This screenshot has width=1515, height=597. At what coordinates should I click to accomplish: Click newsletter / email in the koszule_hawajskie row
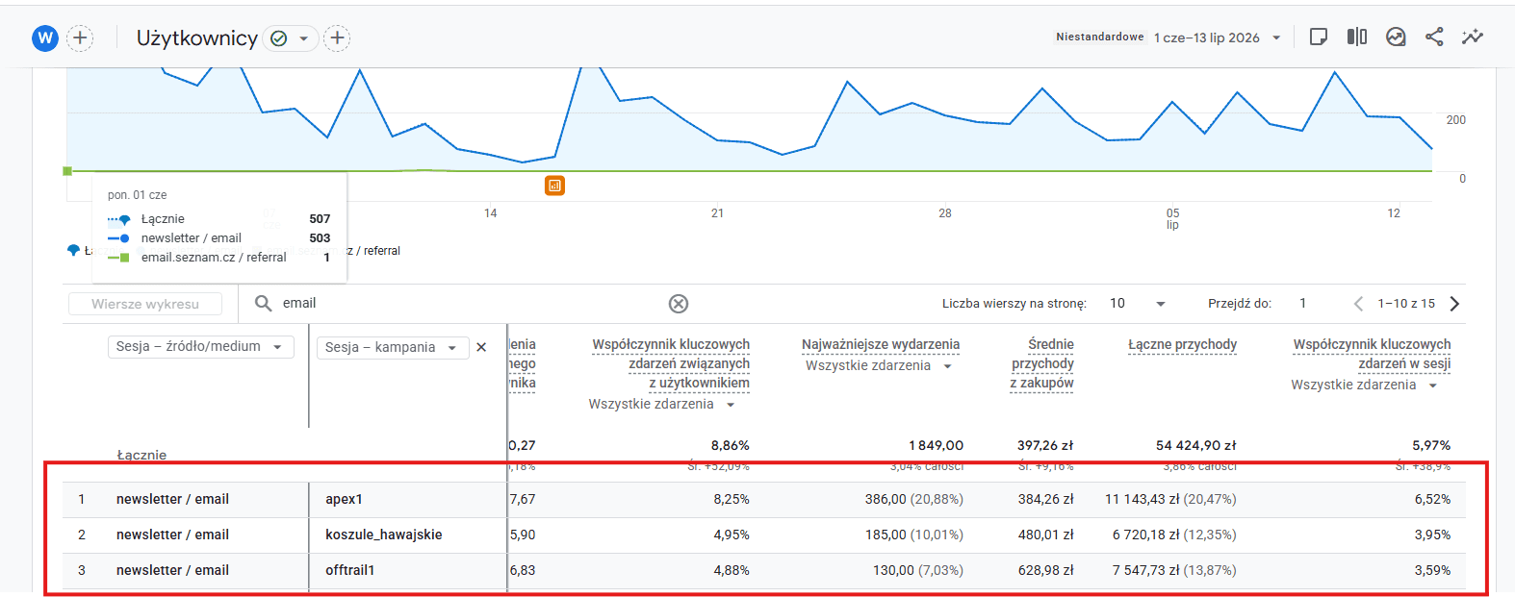[x=172, y=535]
